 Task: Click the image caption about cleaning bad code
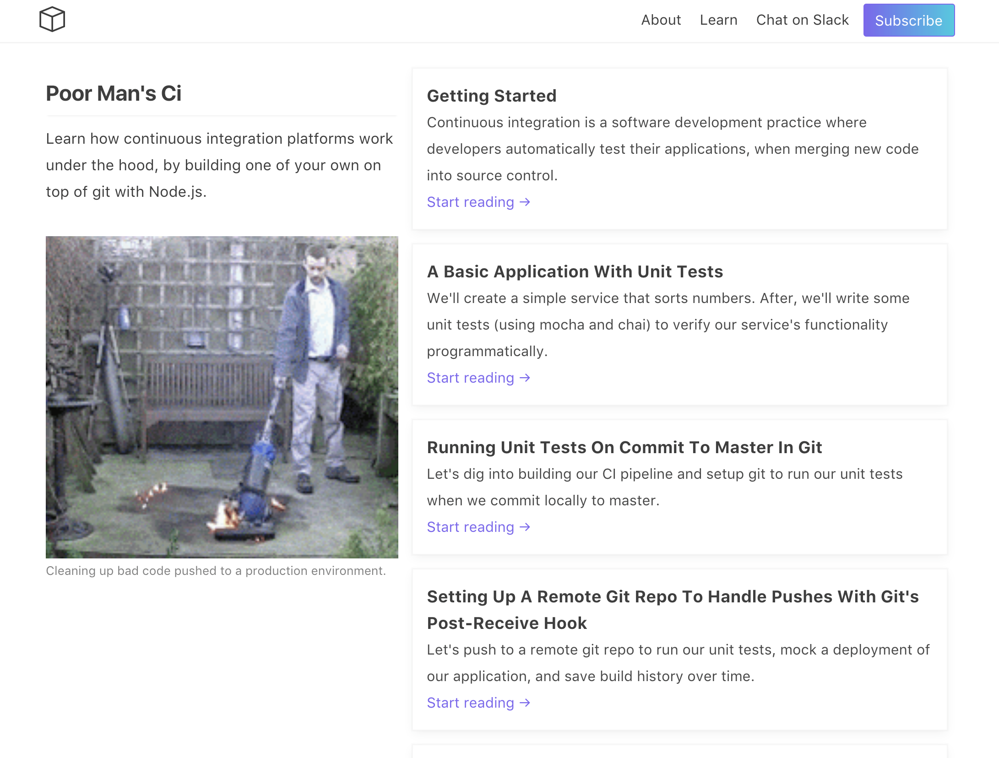point(216,571)
